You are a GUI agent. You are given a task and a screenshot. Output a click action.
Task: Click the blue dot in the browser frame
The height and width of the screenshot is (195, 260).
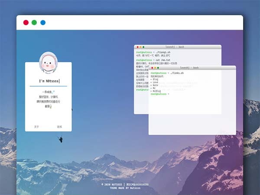(43, 23)
